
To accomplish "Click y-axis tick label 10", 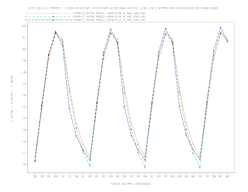I will [24, 164].
